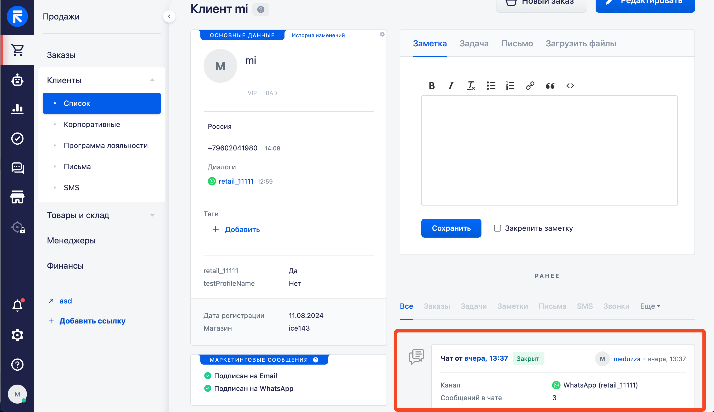Open the robot automation sidebar icon
Viewport: 714px width, 412px height.
[17, 80]
